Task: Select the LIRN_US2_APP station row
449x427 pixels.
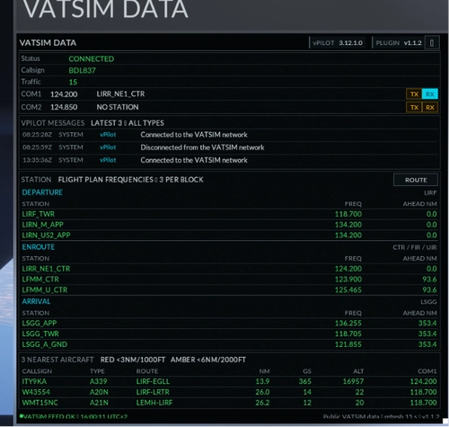Action: coord(229,235)
